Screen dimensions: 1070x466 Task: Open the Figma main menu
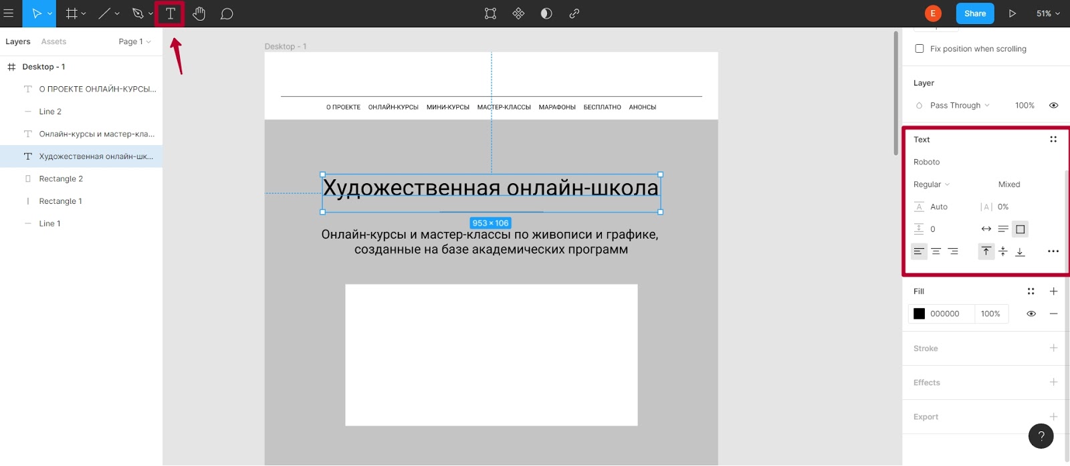point(9,13)
